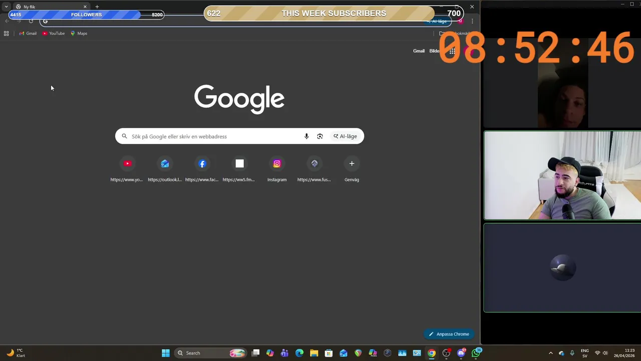The image size is (641, 361).
Task: Open the Outlook shortcut tile
Action: 165,169
